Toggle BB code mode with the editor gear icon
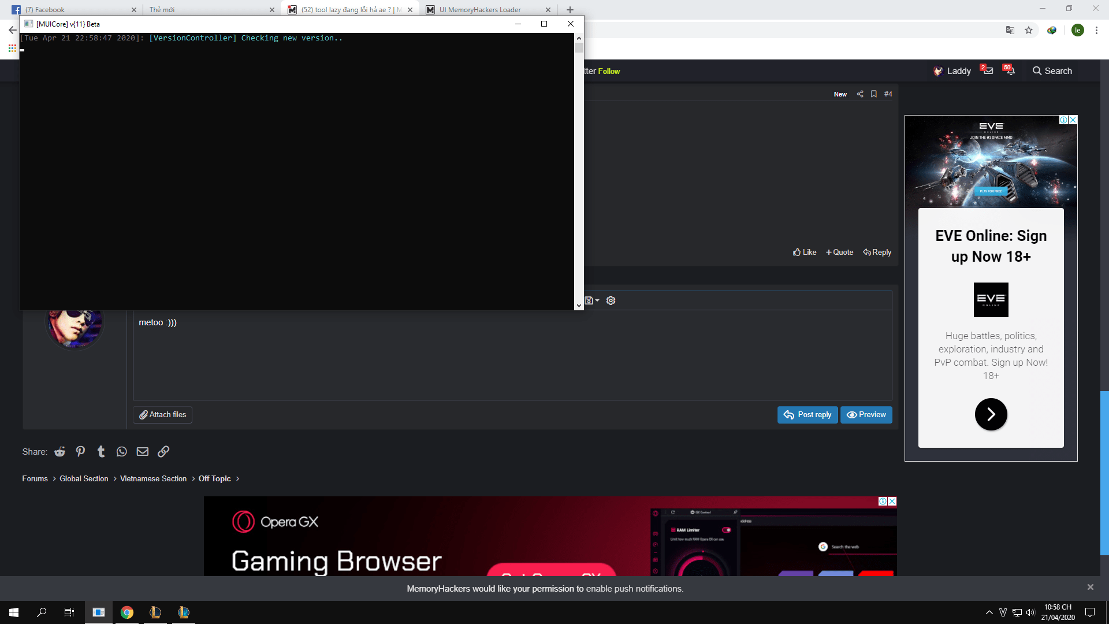This screenshot has width=1109, height=624. tap(611, 300)
